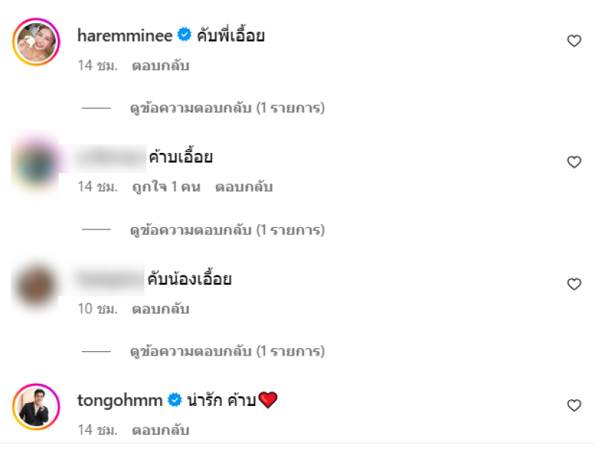
Task: Expand replies under the "คับน้องเอื้อย" comment
Action: click(x=227, y=351)
